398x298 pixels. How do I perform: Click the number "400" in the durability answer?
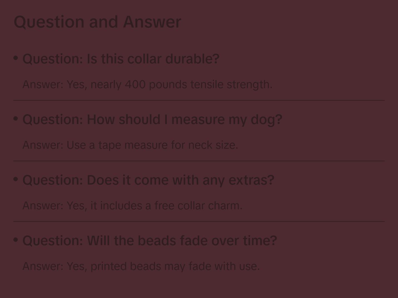click(135, 85)
